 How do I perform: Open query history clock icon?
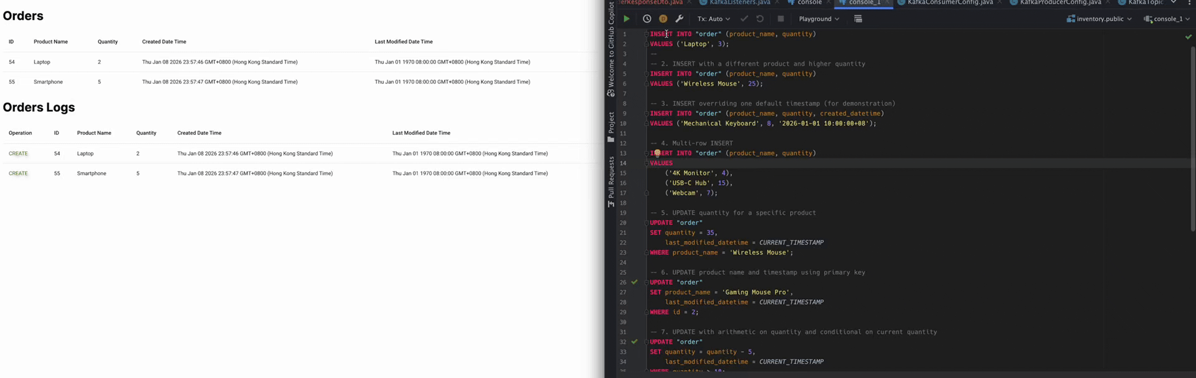pyautogui.click(x=647, y=19)
